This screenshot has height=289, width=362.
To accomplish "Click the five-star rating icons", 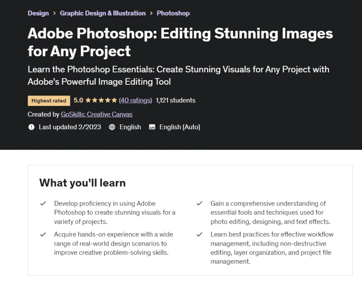I will pos(101,100).
